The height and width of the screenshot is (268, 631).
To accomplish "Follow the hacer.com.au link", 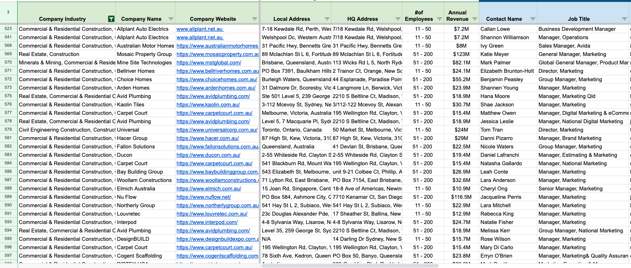I will 208,138.
